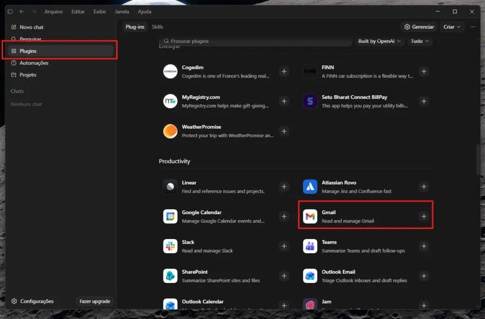
Task: Add the Gmail plugin with plus
Action: (424, 216)
